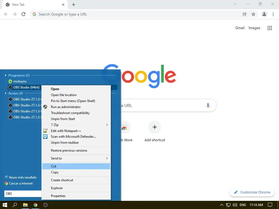This screenshot has width=279, height=209.
Task: Select the OBS Studio (64bit) result
Action: (25, 87)
